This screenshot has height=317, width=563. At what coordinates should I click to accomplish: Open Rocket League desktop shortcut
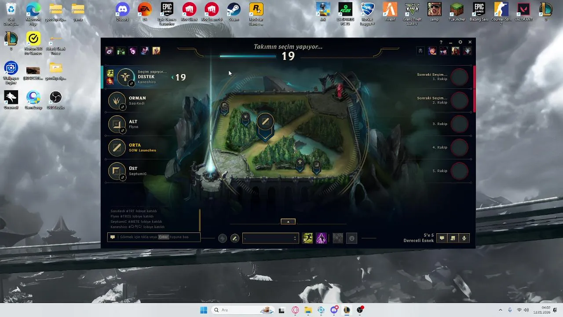pos(367,14)
